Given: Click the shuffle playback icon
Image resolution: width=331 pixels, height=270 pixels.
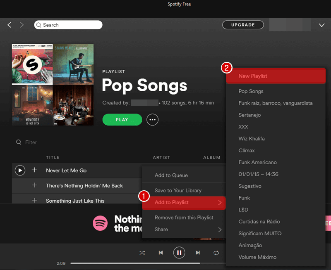Looking at the screenshot, I should pos(142,253).
